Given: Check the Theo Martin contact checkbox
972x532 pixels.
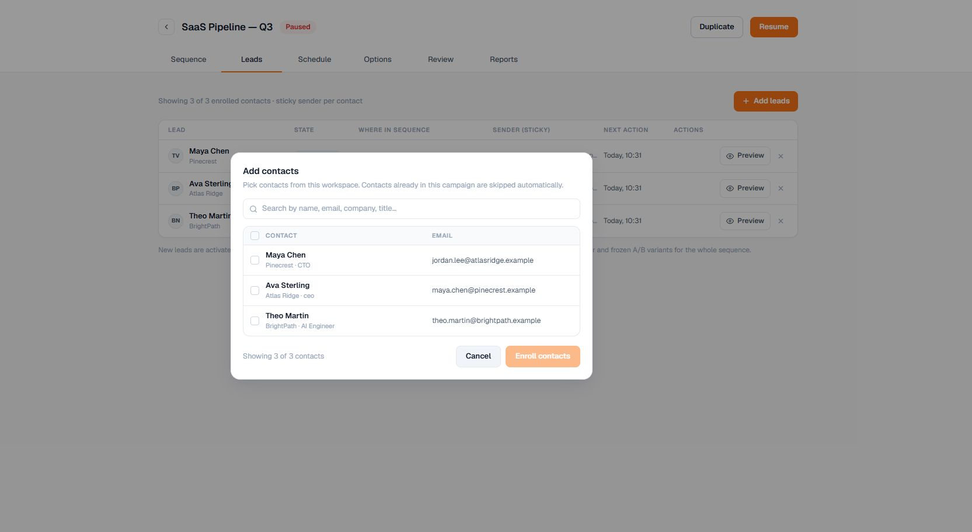Looking at the screenshot, I should click(x=255, y=321).
